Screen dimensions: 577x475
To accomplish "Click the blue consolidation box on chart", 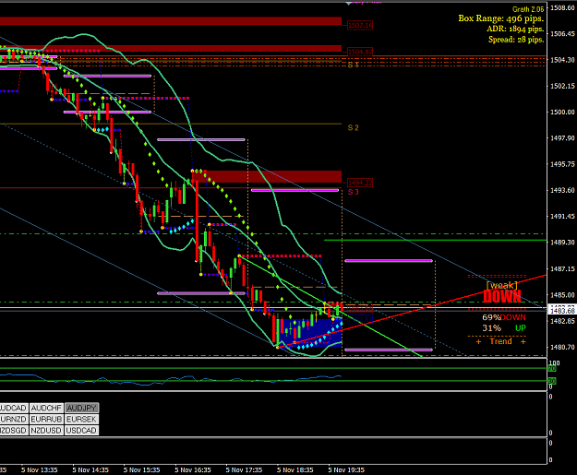I will [310, 333].
